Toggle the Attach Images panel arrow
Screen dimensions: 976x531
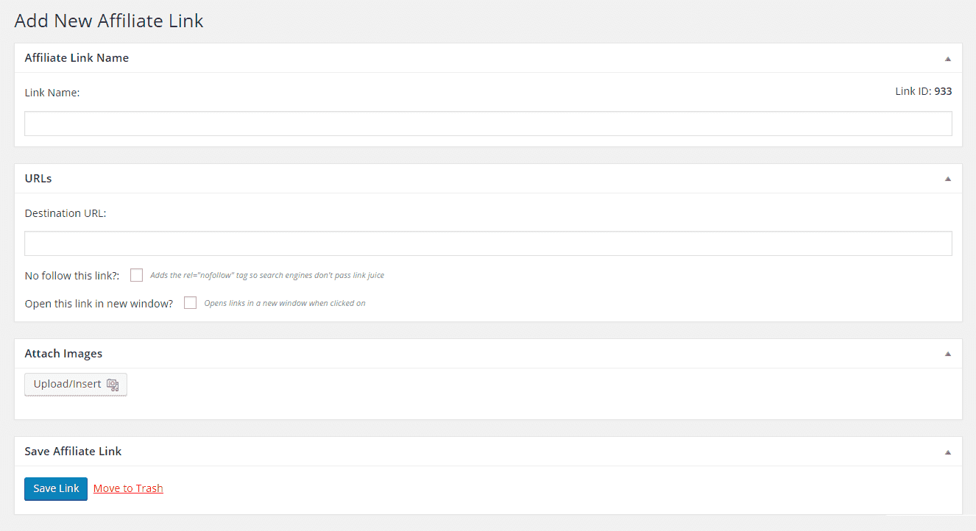[x=948, y=354]
